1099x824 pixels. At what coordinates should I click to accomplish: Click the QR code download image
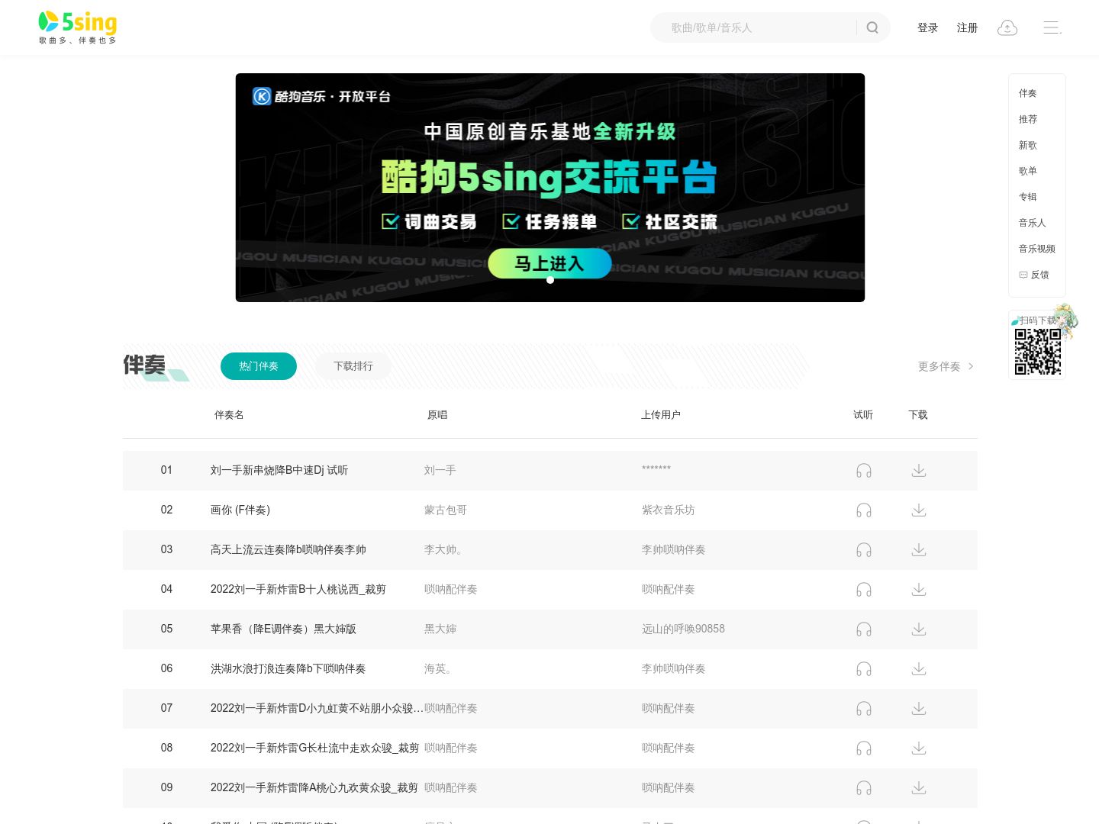(1038, 352)
